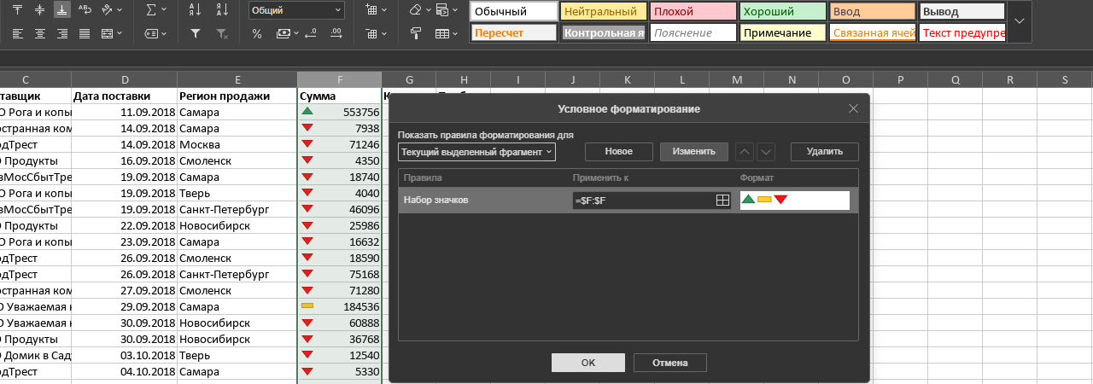This screenshot has height=384, width=1093.
Task: Apply percent style format
Action: [x=257, y=34]
